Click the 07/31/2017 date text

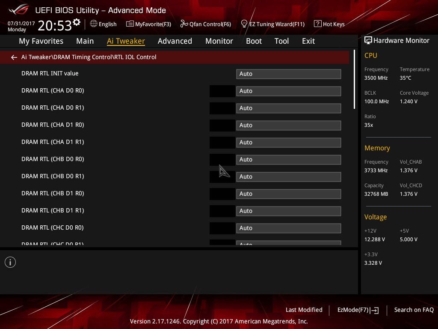(x=21, y=24)
